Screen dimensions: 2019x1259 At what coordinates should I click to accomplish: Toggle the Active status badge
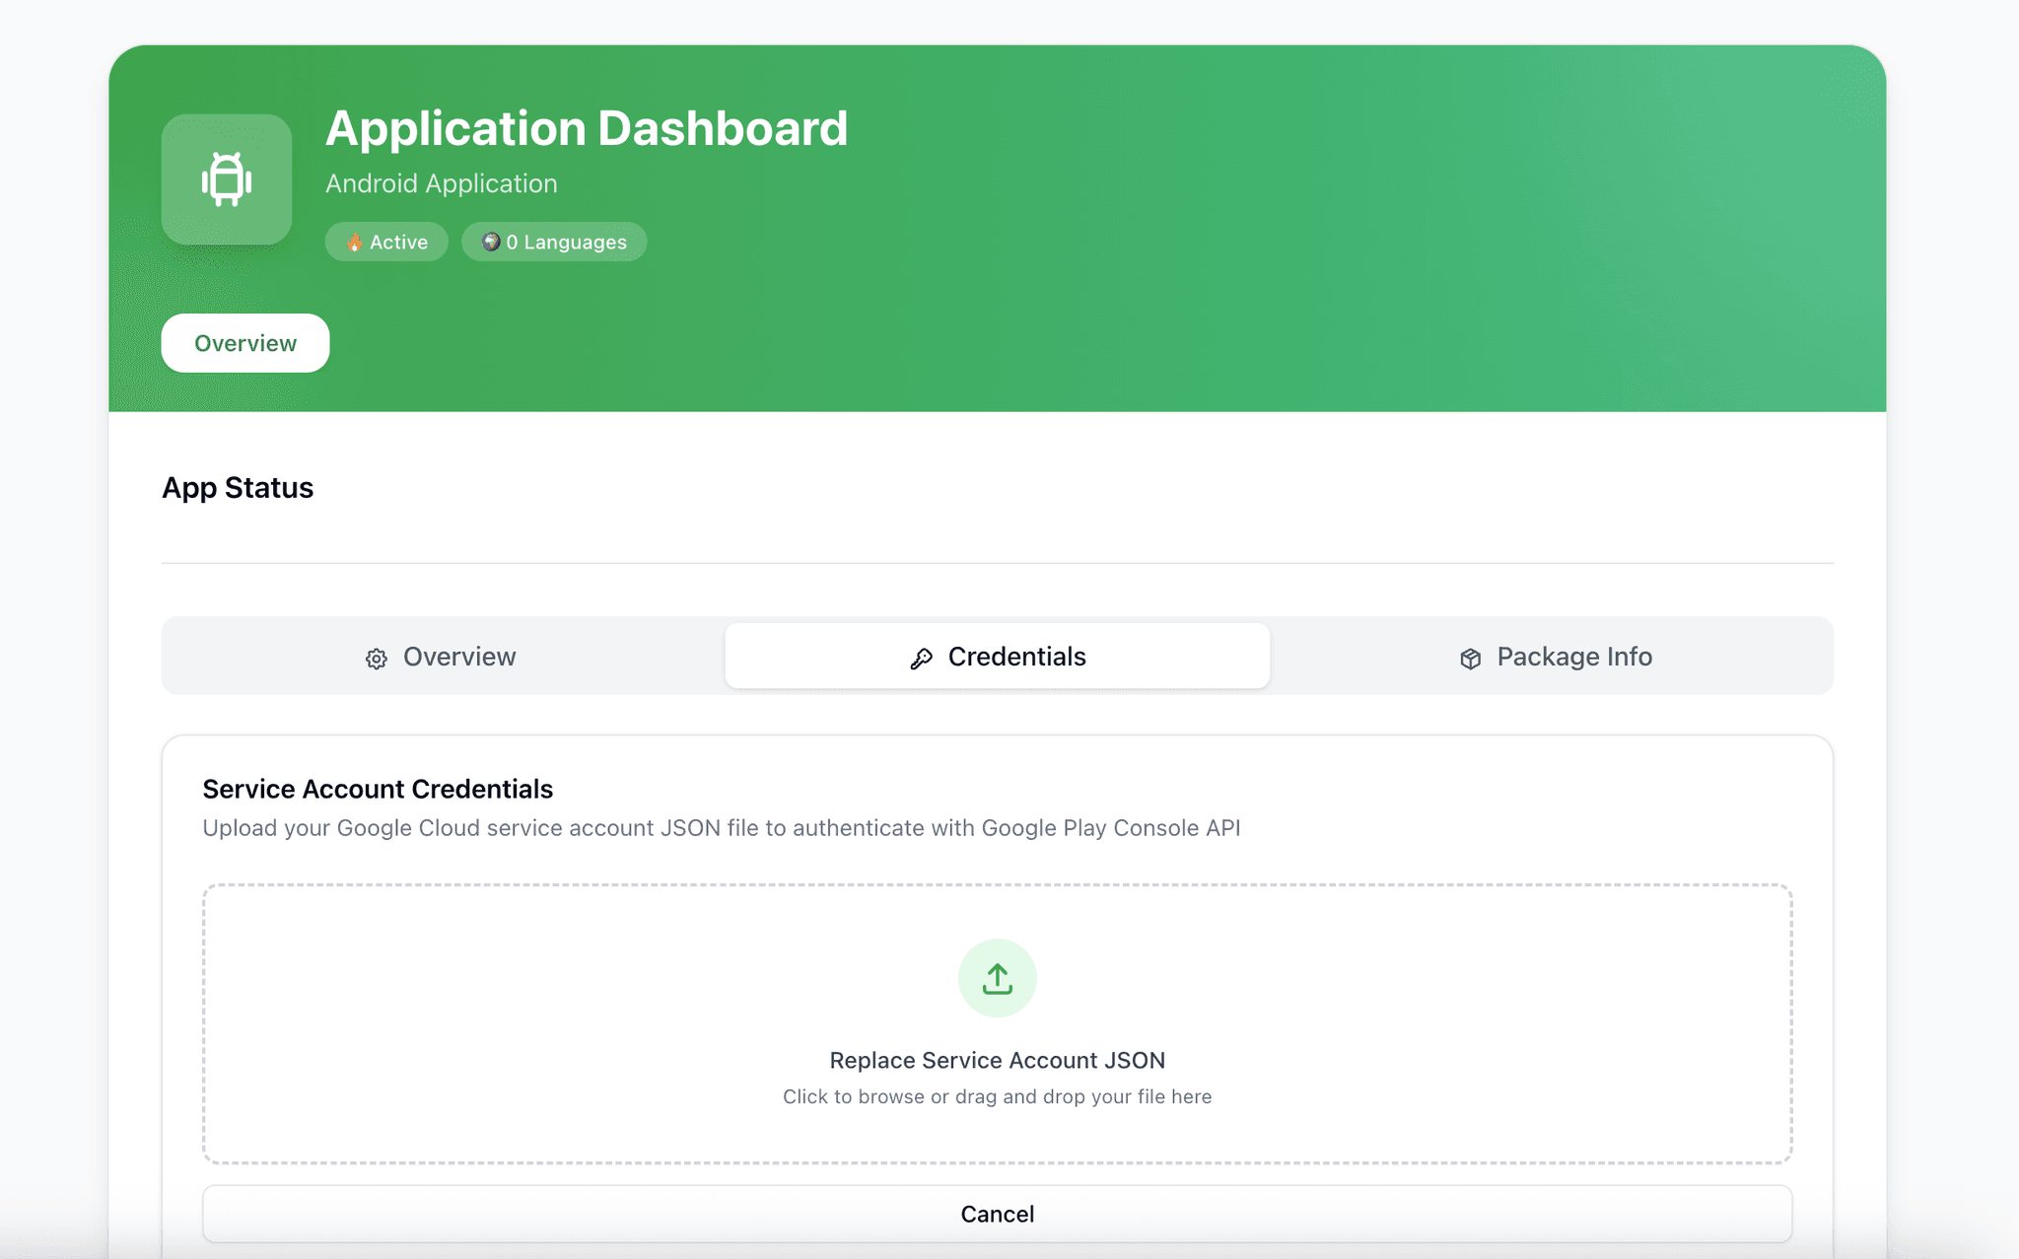coord(386,242)
